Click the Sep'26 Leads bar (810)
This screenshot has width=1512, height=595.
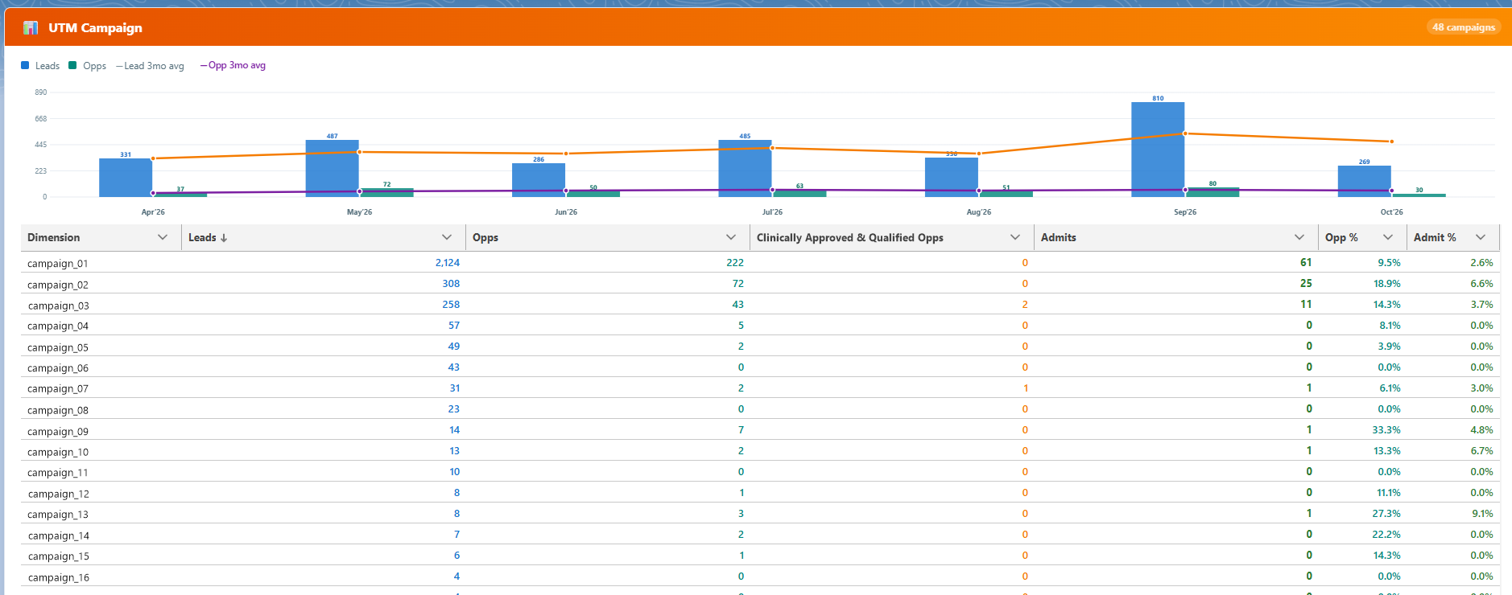click(x=1158, y=150)
